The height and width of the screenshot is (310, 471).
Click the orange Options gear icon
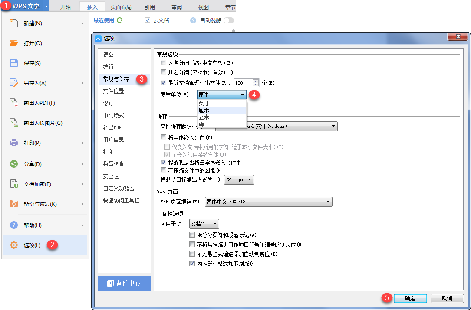[x=14, y=245]
